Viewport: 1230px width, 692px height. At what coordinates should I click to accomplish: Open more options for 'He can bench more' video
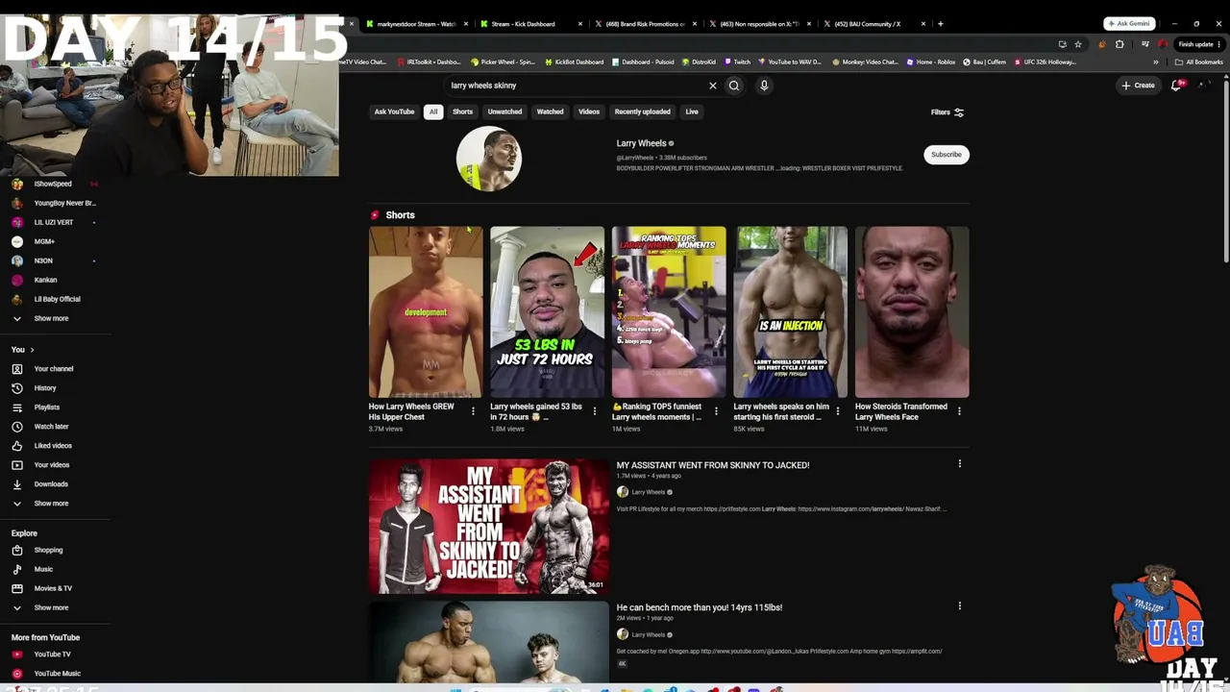[x=959, y=606]
